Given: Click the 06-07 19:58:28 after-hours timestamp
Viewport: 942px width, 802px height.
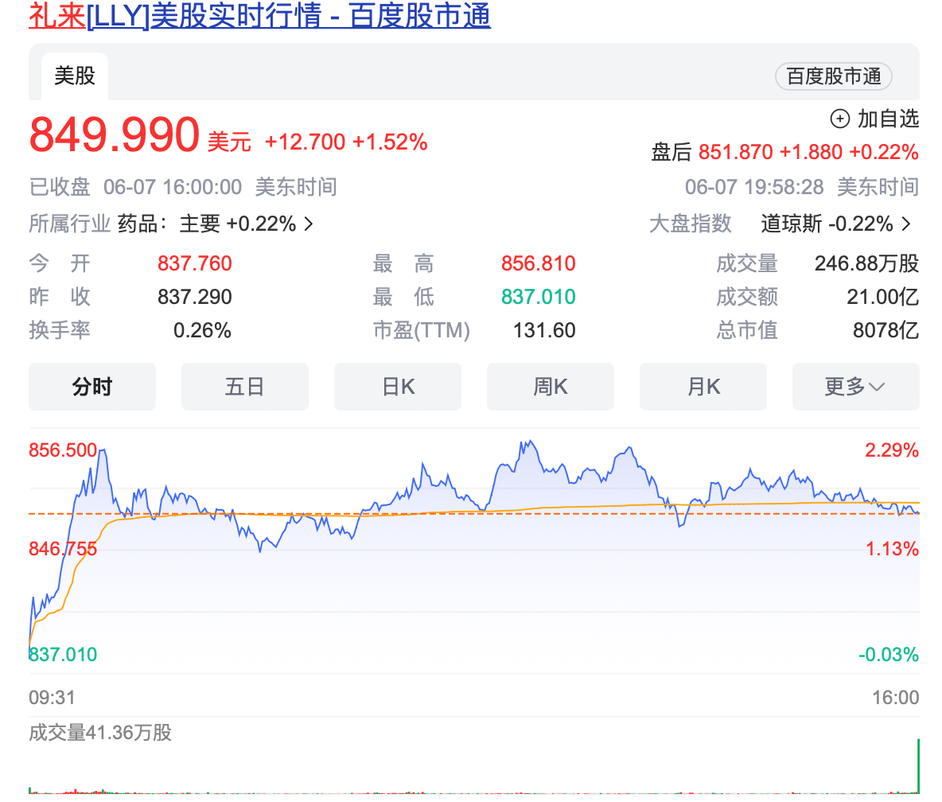Looking at the screenshot, I should [754, 188].
